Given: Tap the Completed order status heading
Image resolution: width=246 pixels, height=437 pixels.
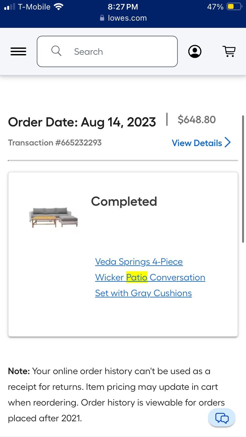Looking at the screenshot, I should pyautogui.click(x=124, y=201).
